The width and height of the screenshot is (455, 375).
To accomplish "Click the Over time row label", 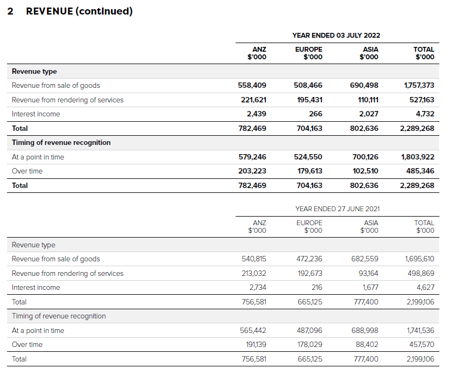I will coord(27,171).
